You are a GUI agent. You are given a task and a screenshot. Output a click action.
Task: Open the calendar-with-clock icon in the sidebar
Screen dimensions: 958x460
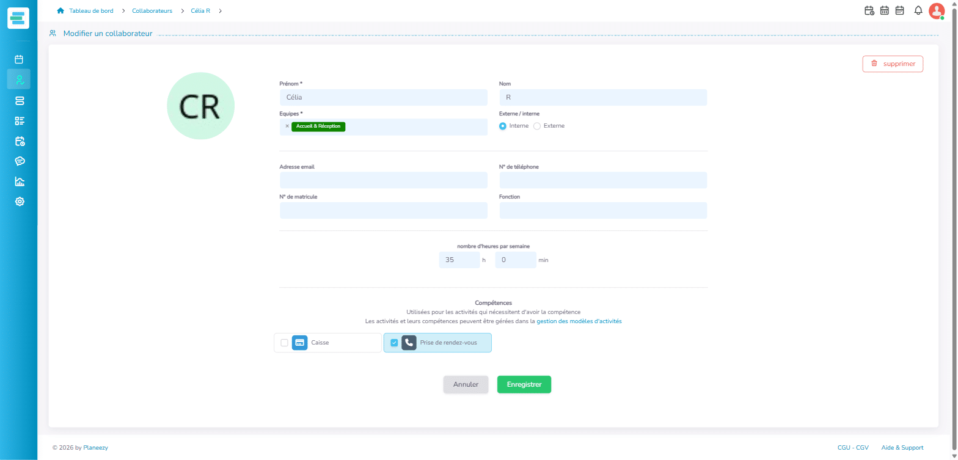19,141
